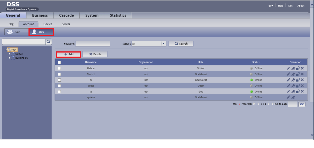Check the Dahua user checkbox
The height and width of the screenshot is (148, 314).
click(59, 68)
